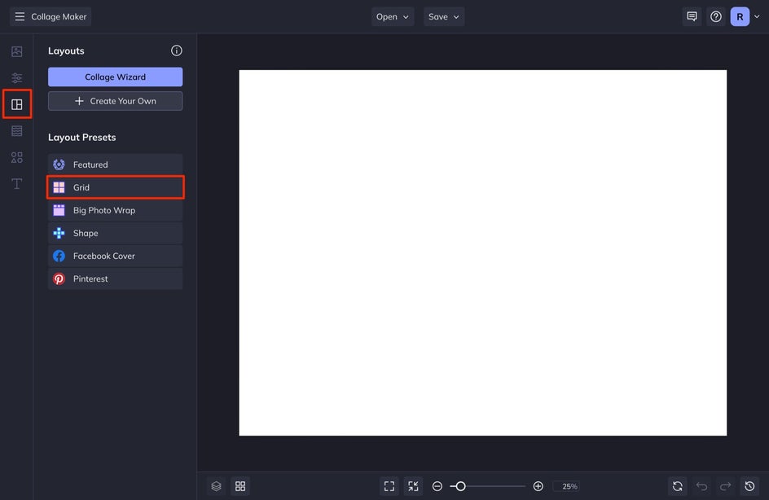Open the Image Manager sidebar icon
Viewport: 769px width, 500px height.
(16, 51)
